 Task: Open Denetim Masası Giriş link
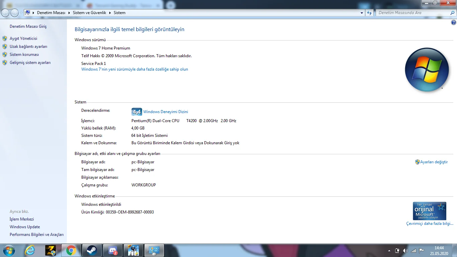(28, 26)
